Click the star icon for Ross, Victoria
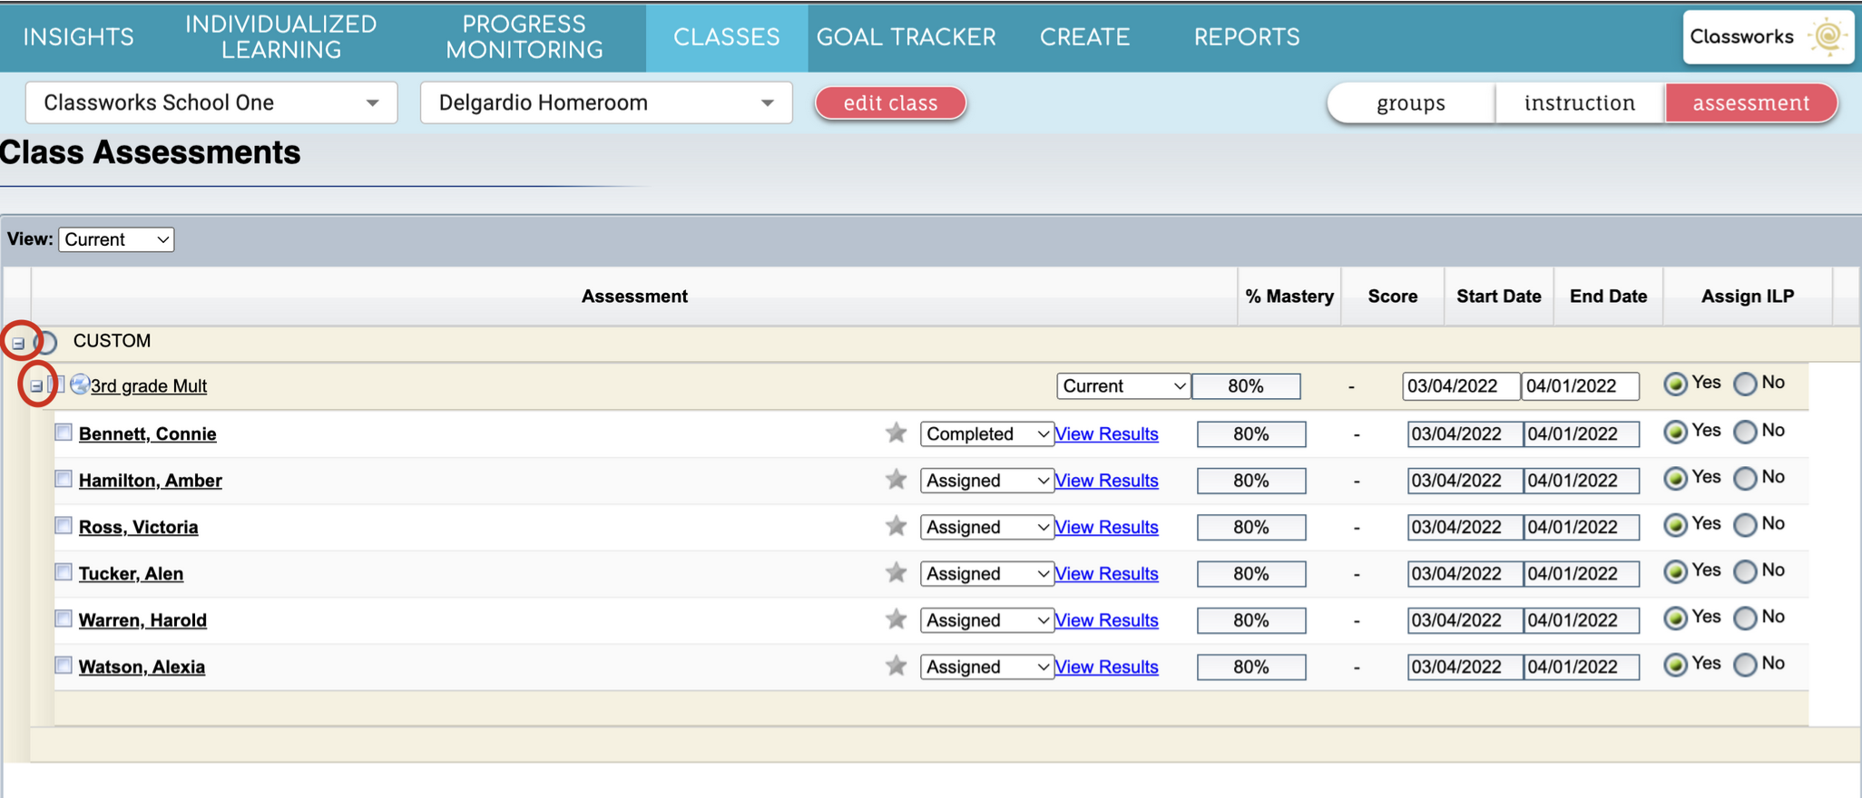This screenshot has width=1862, height=798. (x=896, y=527)
